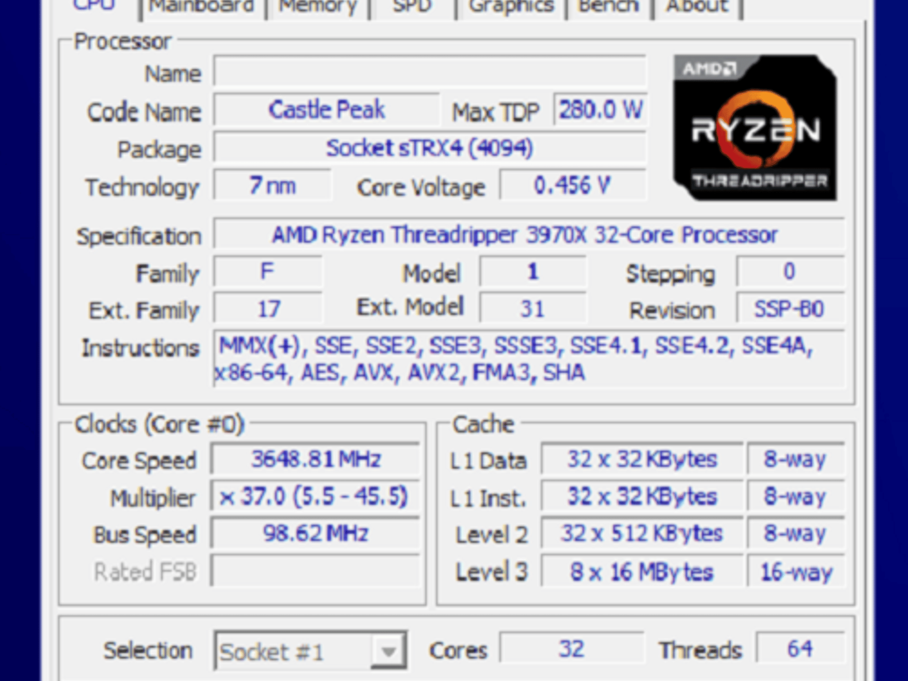Screen dimensions: 908x681
Task: Click the Socket sTRX4 (4094) package value
Action: (429, 147)
